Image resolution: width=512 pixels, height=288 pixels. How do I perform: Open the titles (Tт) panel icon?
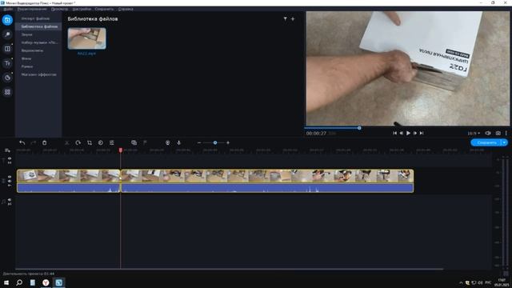pos(7,63)
